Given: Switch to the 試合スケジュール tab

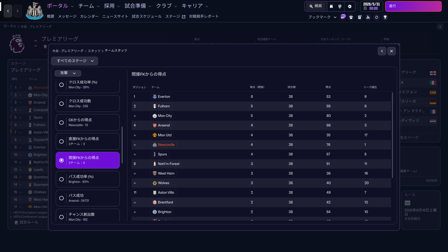Looking at the screenshot, I should click(147, 16).
